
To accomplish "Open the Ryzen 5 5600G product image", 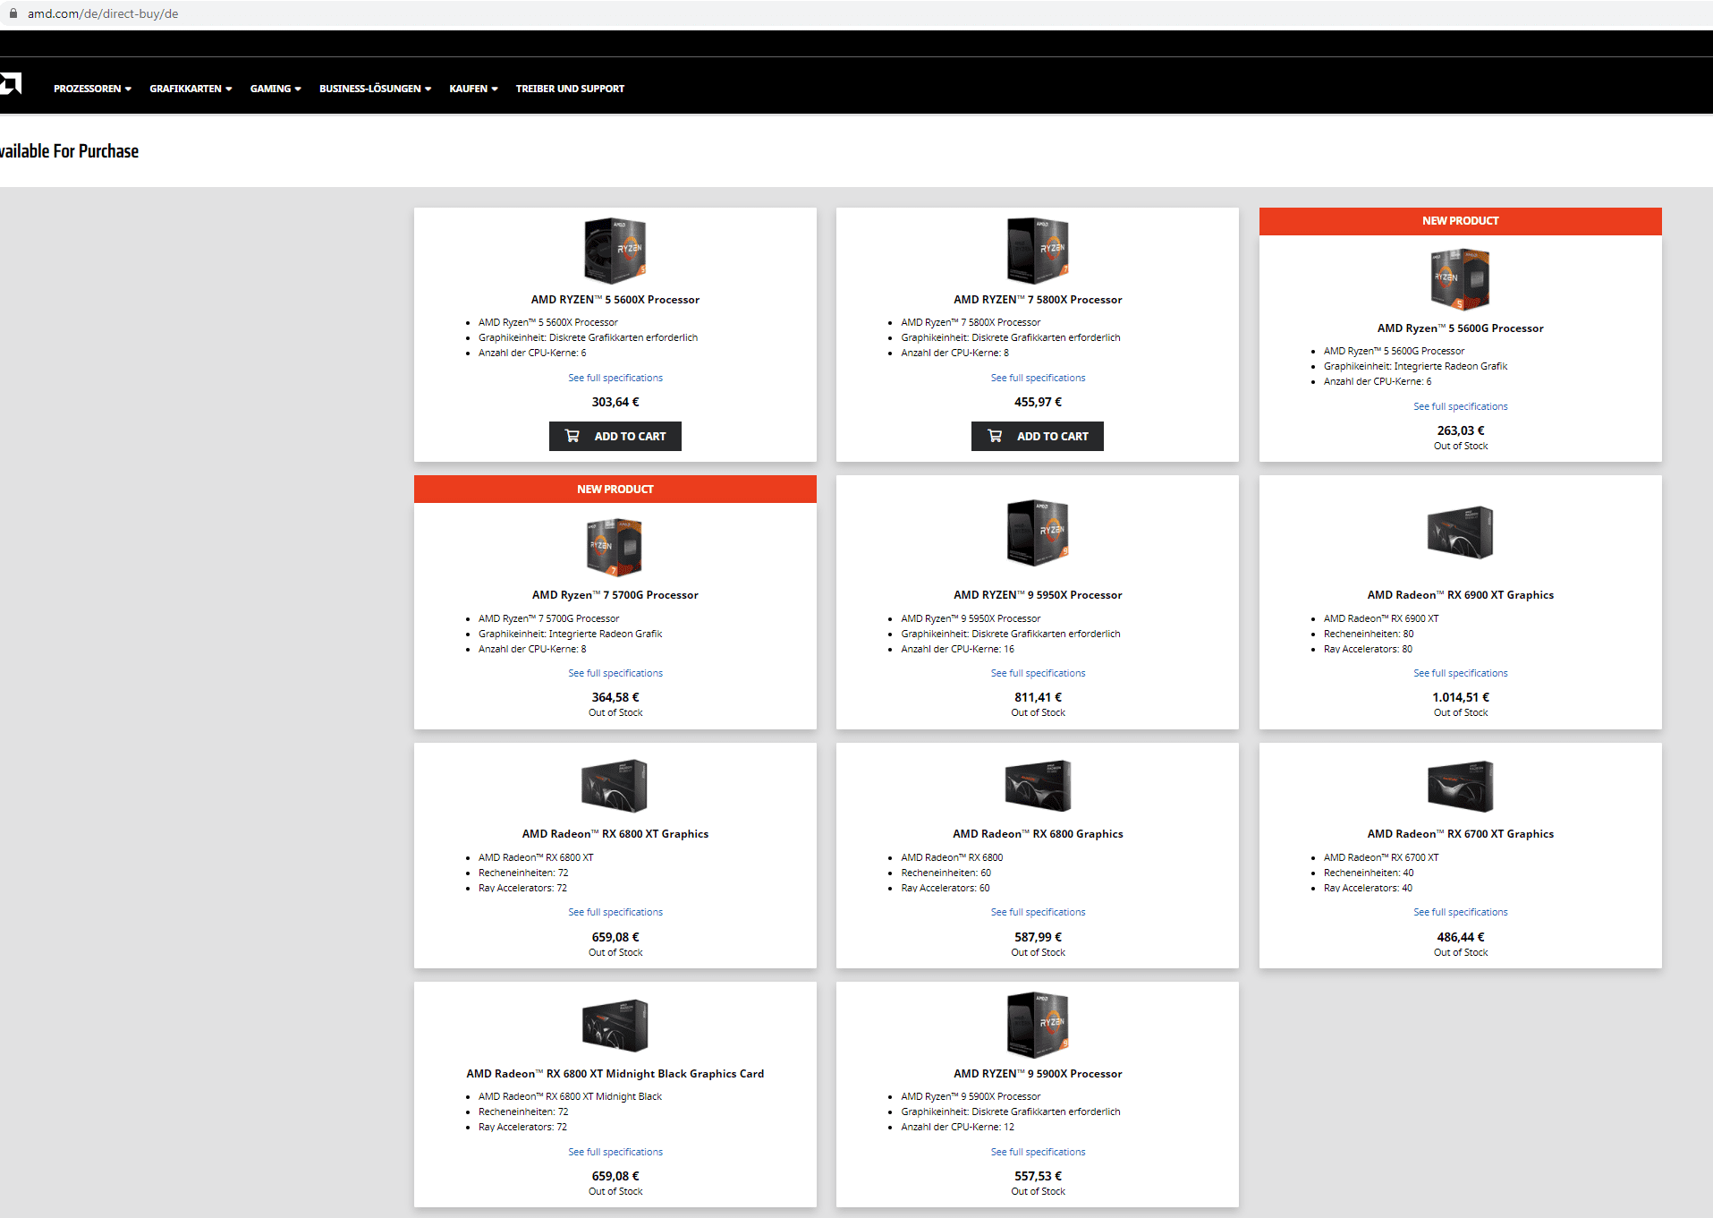I will pyautogui.click(x=1461, y=279).
